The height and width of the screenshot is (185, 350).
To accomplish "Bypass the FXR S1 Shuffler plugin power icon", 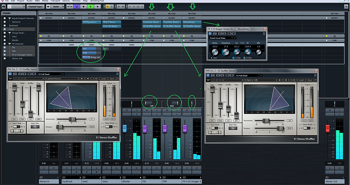I will [208, 76].
